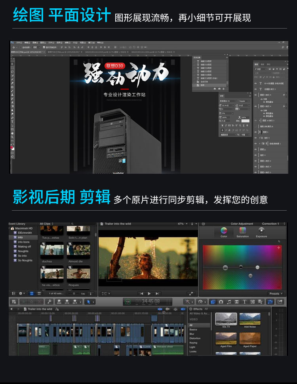
Task: Jump to next edit in viewer
Action: [157, 294]
